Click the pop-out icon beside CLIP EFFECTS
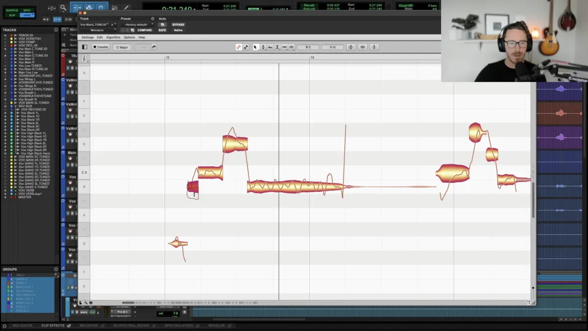588x331 pixels. tap(69, 326)
